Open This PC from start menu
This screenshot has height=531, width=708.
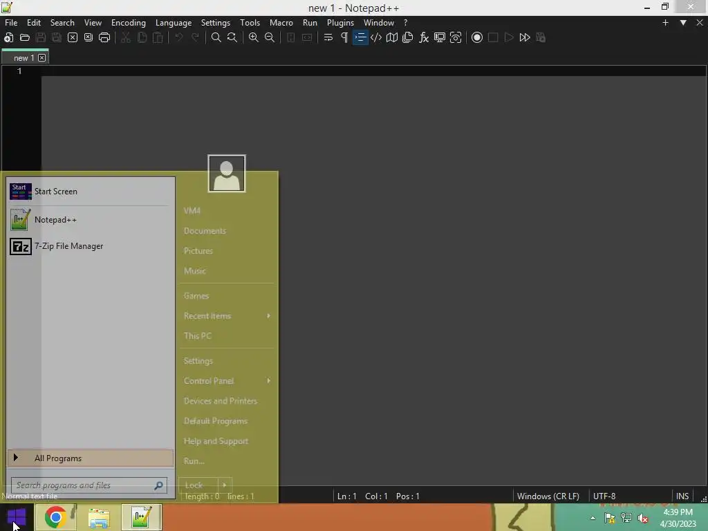197,335
